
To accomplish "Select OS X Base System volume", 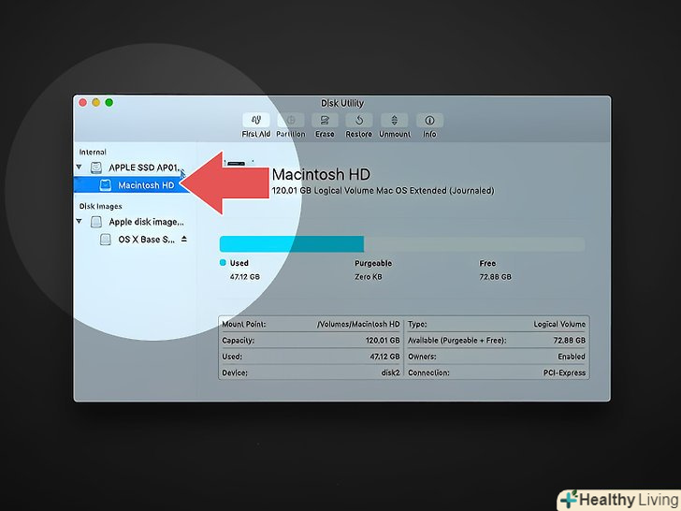I will pos(146,240).
